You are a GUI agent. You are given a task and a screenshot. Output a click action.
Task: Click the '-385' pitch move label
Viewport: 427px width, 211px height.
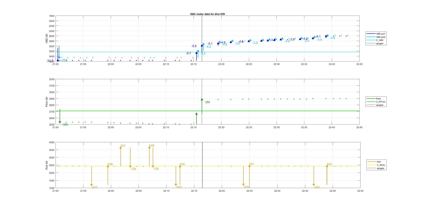pos(65,125)
